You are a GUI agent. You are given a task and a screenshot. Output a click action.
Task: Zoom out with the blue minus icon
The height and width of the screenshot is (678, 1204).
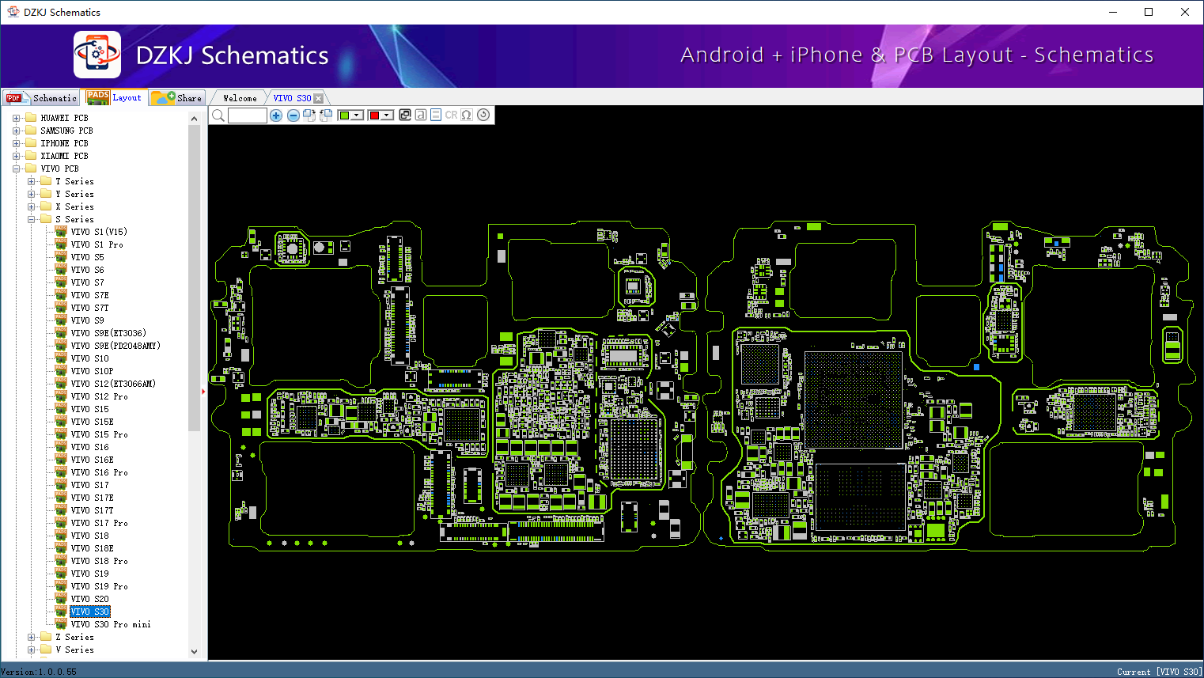pos(293,116)
